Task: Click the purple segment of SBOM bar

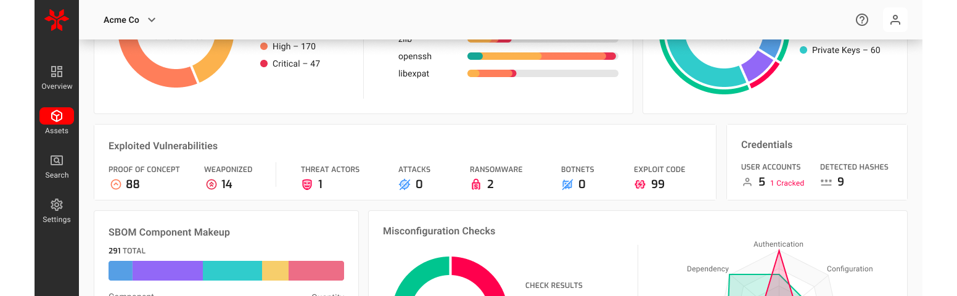Action: 168,271
